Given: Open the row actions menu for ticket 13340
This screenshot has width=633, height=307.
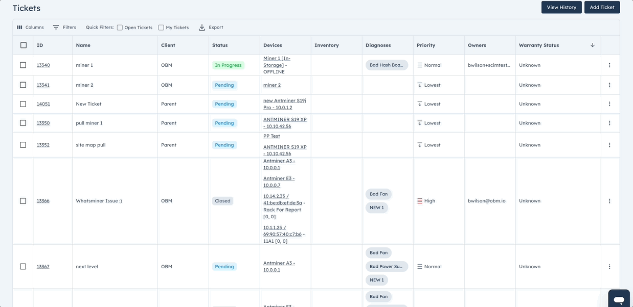Looking at the screenshot, I should click(x=609, y=65).
